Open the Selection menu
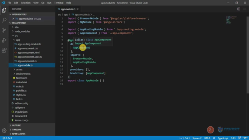Viewport: 249px width, 140px height. pos(26,3)
